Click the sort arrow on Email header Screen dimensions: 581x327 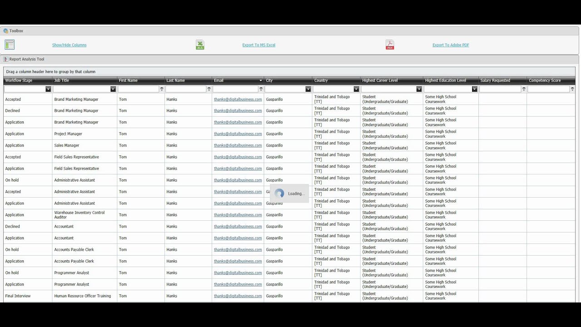(261, 81)
